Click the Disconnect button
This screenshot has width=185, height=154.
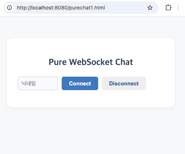[124, 83]
